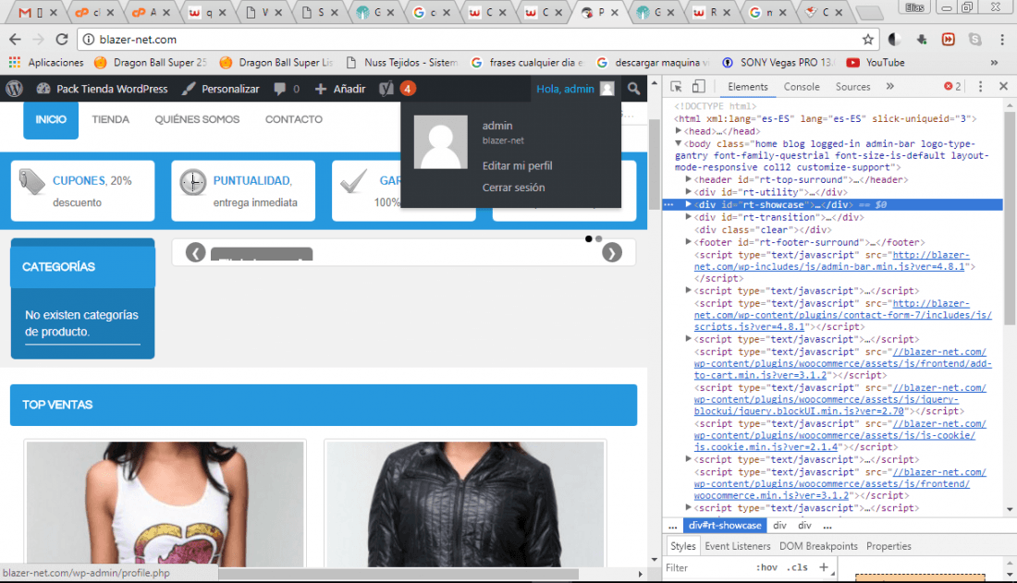This screenshot has width=1017, height=583.
Task: Open the Event Listeners pane
Action: (x=738, y=546)
